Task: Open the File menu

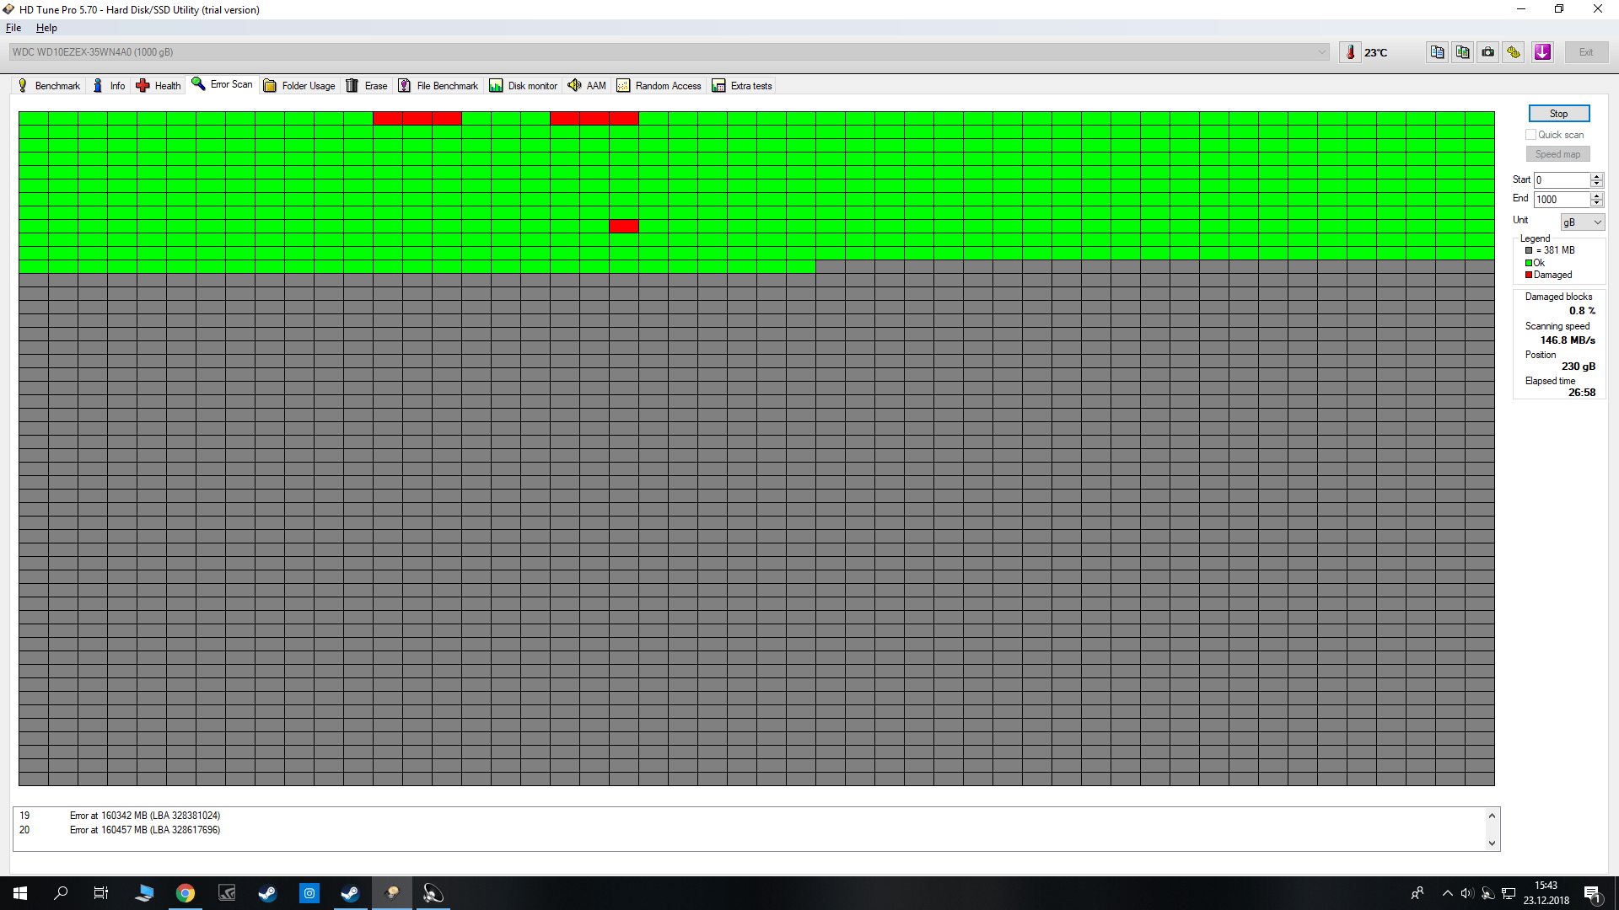Action: coord(13,28)
